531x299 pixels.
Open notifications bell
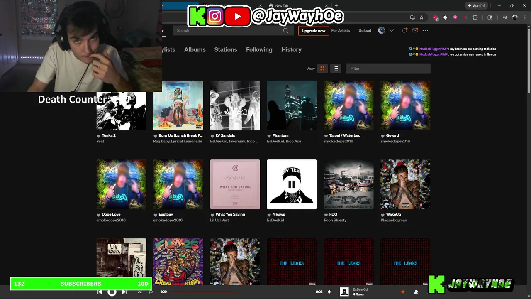click(x=404, y=30)
